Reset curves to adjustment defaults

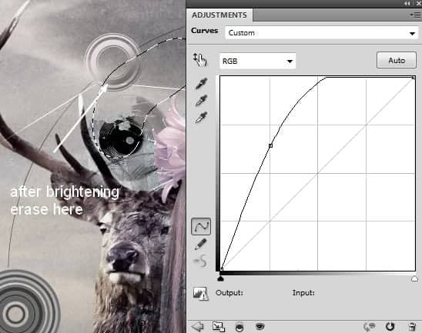390,327
